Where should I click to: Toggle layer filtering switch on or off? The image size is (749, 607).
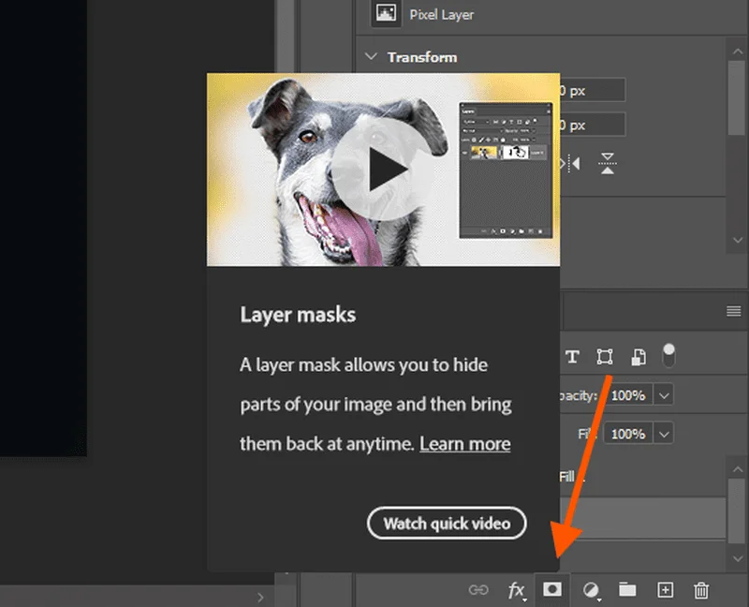[669, 355]
